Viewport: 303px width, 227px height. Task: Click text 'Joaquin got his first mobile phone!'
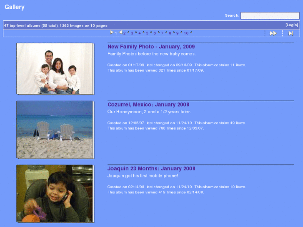pyautogui.click(x=143, y=176)
